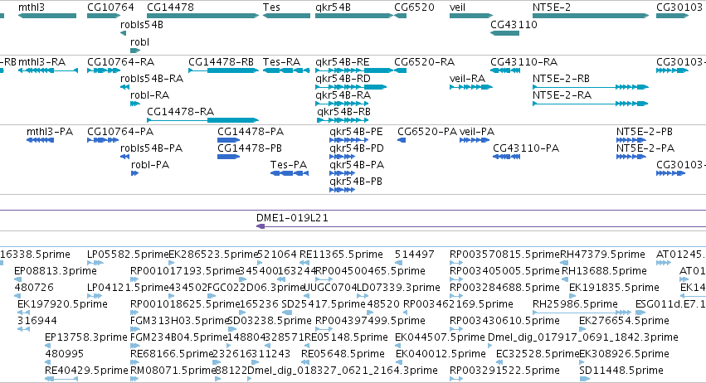Viewport: 706px width, 383px height.
Task: Open the CG14478 gene feature
Action: tap(202, 16)
